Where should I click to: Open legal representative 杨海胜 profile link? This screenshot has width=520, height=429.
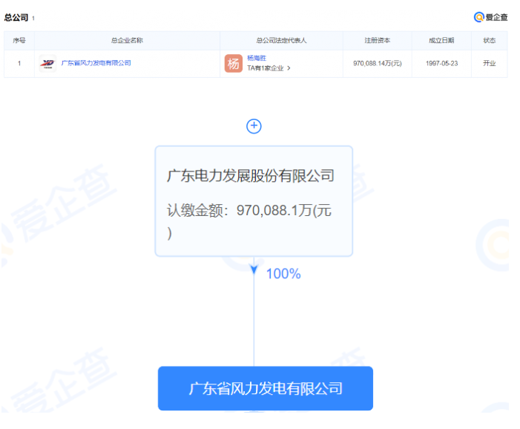pyautogui.click(x=258, y=58)
